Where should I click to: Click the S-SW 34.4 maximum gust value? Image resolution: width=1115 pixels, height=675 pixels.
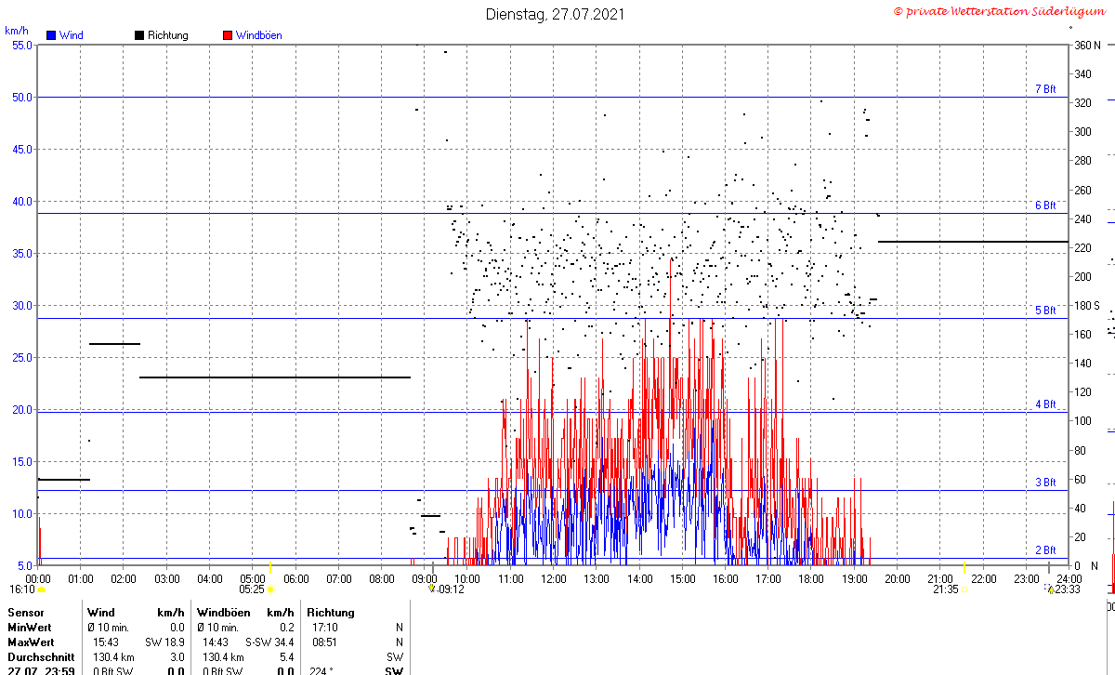pos(269,642)
